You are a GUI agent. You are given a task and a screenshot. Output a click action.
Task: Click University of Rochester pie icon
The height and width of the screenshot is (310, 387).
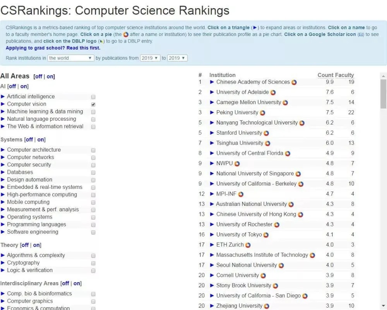tap(277, 225)
